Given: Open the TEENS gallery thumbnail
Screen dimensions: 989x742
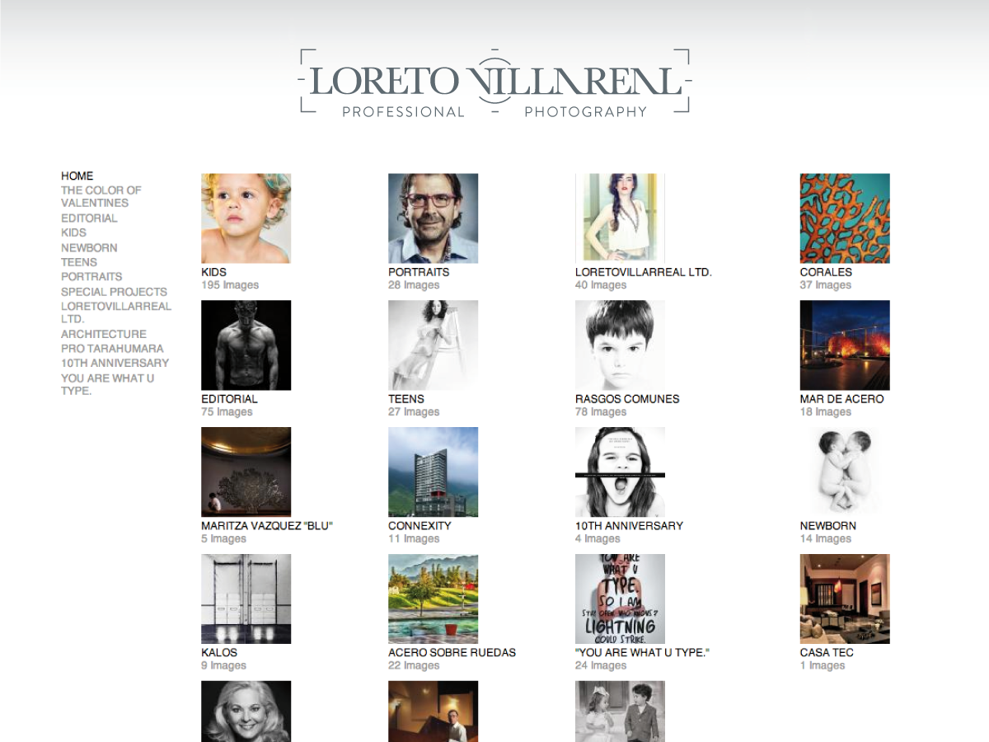Looking at the screenshot, I should point(433,344).
